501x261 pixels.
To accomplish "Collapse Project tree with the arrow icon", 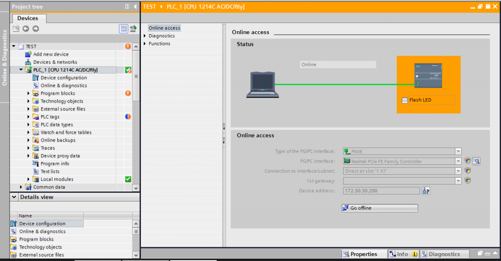I will coord(135,6).
